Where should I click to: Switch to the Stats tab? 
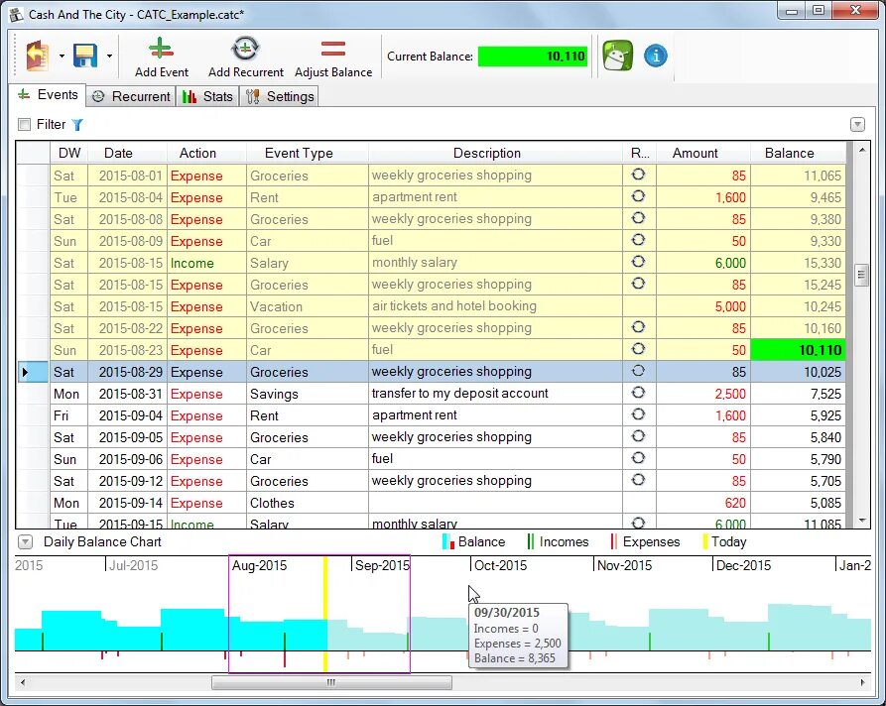coord(207,96)
